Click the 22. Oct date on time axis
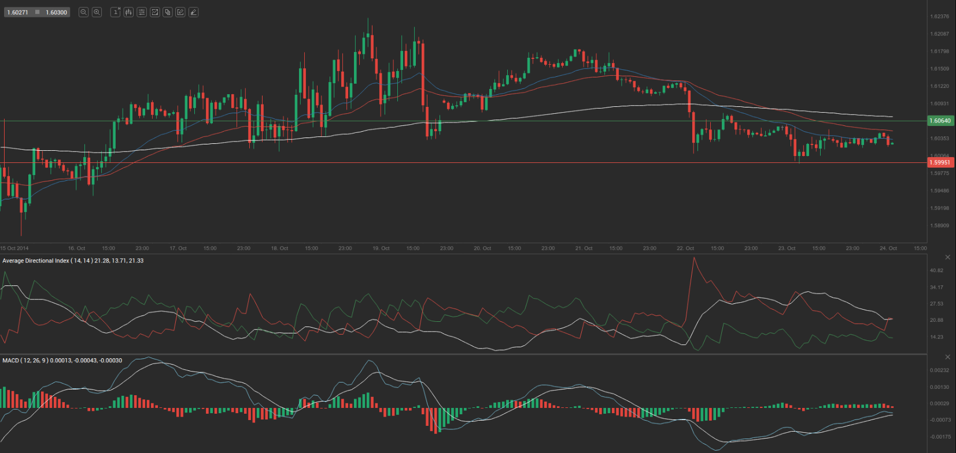This screenshot has width=956, height=453. tap(685, 248)
